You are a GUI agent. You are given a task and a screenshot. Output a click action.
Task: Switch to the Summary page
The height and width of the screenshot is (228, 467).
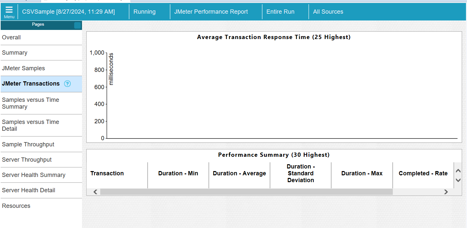15,53
